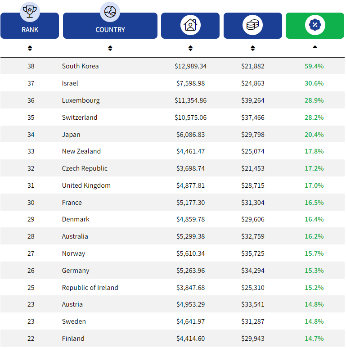
Task: Click the stacked coins icon
Action: (x=252, y=25)
